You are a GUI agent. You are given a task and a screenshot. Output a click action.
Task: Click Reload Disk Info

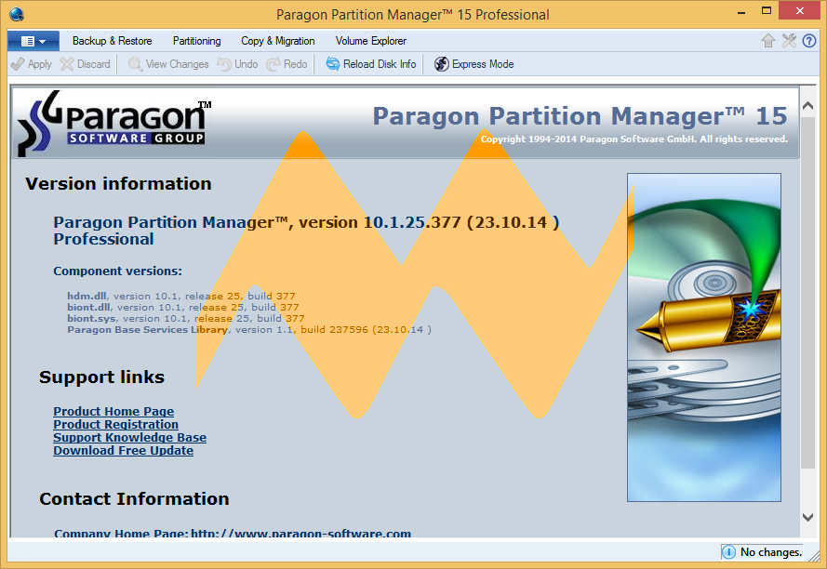[x=371, y=64]
